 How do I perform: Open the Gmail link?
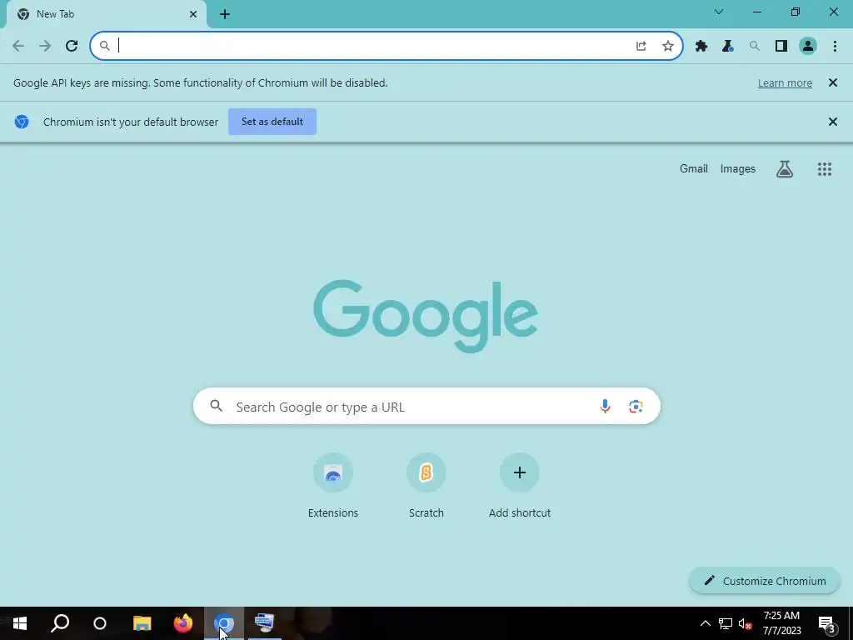pyautogui.click(x=694, y=168)
